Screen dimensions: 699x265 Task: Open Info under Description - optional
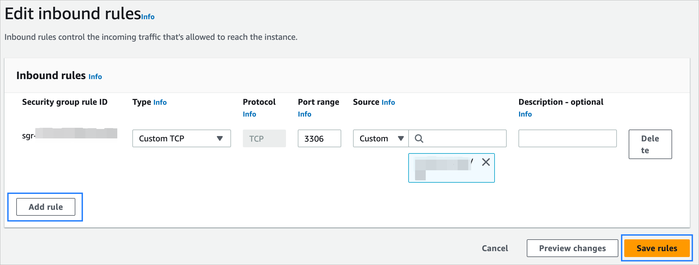[525, 114]
